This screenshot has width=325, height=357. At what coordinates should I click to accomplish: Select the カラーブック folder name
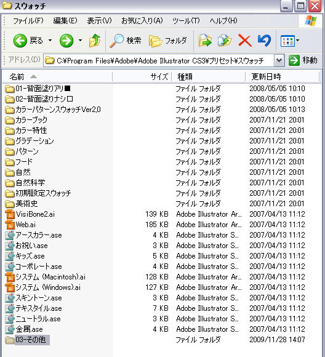coord(31,120)
